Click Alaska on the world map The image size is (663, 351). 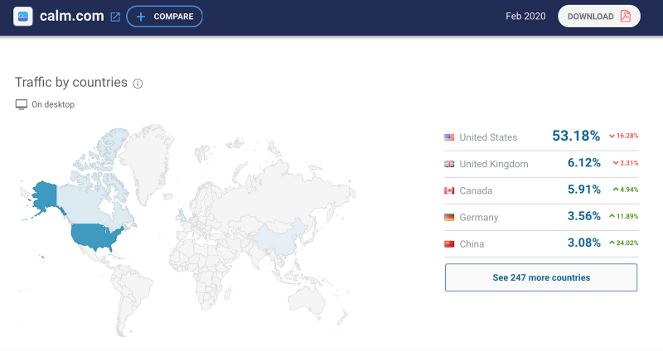coord(45,196)
